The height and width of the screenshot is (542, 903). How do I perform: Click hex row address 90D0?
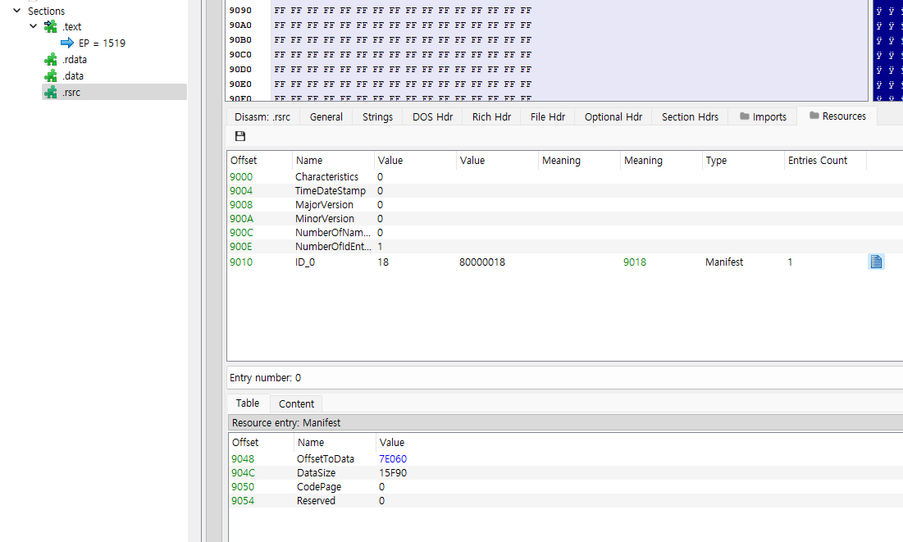pos(240,69)
